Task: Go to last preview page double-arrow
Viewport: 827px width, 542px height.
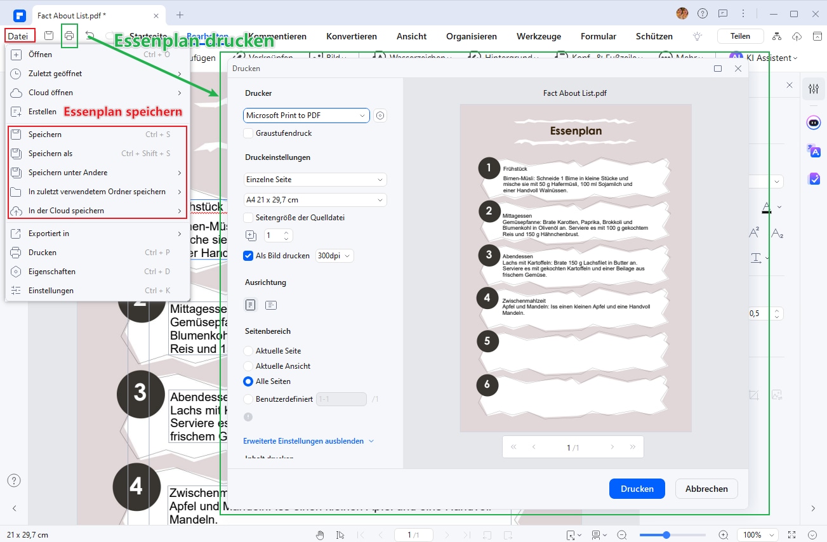Action: [x=633, y=447]
